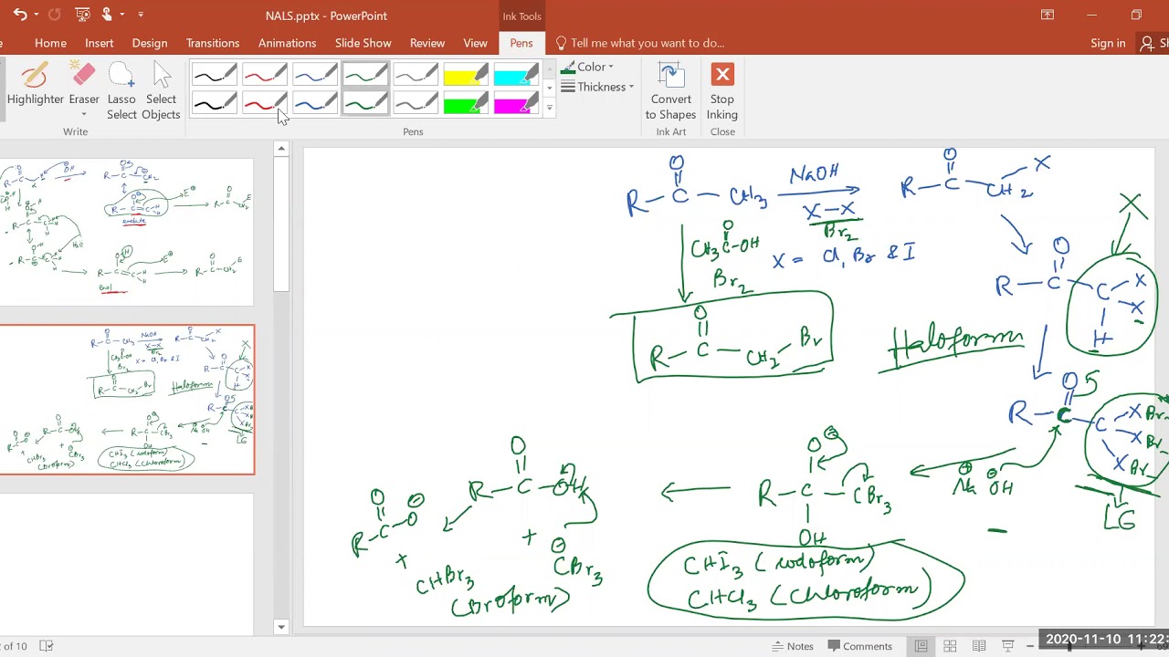This screenshot has width=1169, height=657.
Task: Click the Sign in link
Action: tap(1108, 43)
